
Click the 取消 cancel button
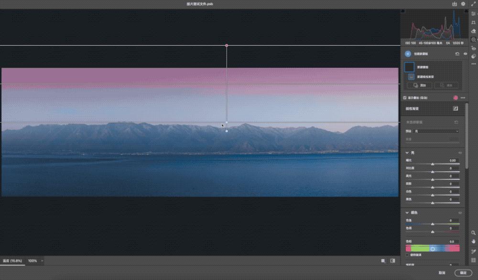[442, 273]
